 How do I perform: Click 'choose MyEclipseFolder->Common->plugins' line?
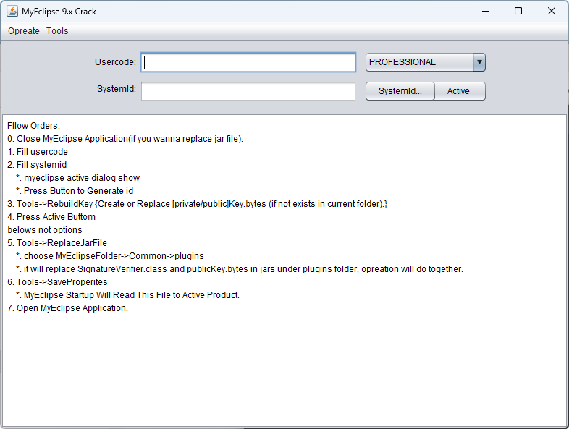(x=109, y=256)
